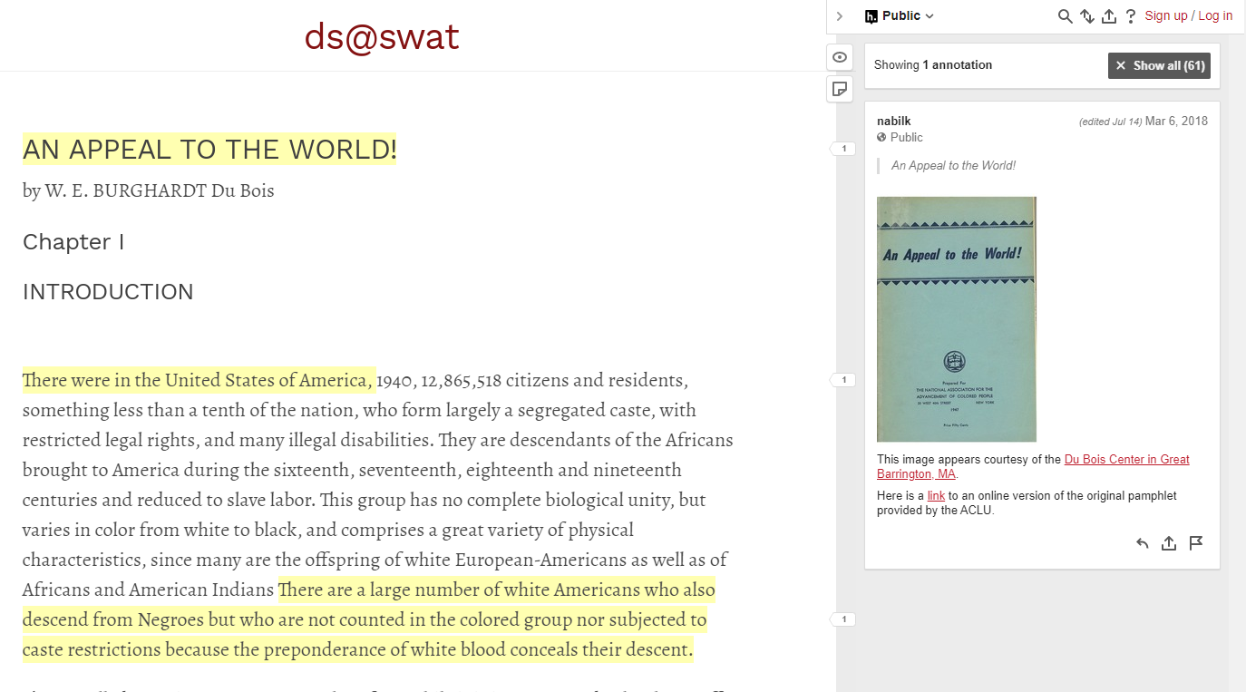Image resolution: width=1246 pixels, height=692 pixels.
Task: Open the Log in link
Action: click(x=1215, y=15)
